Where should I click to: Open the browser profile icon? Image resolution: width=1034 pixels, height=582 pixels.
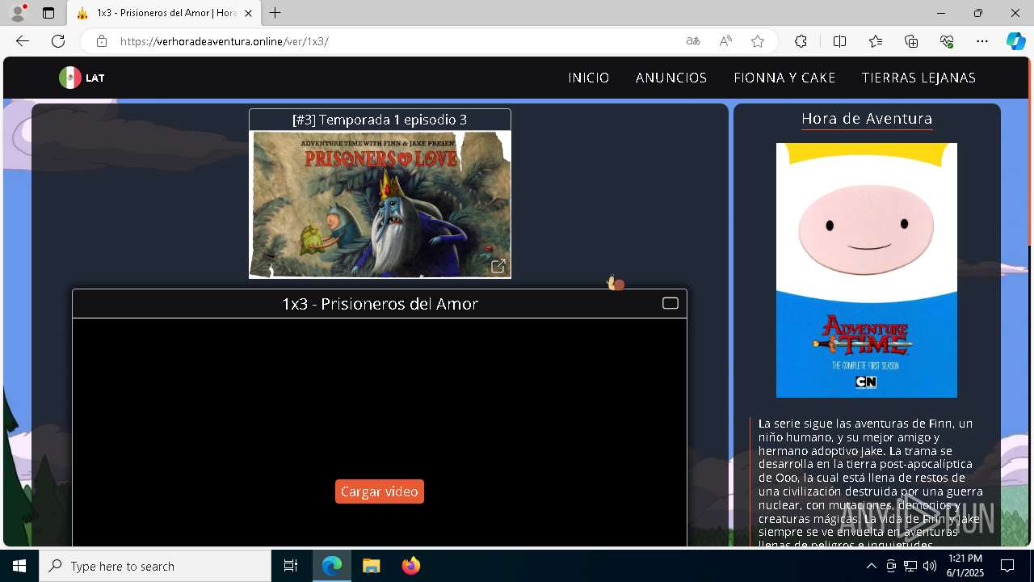tap(18, 13)
